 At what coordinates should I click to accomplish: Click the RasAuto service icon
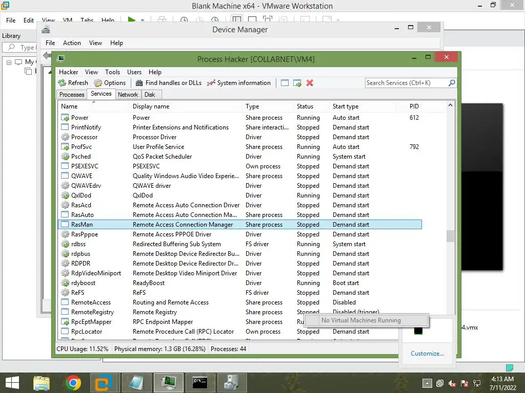pos(65,214)
